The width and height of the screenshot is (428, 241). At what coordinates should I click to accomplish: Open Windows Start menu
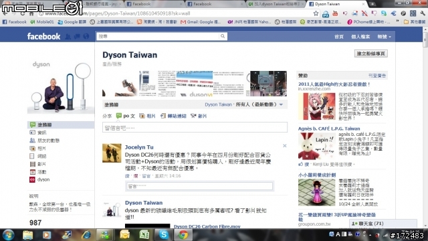click(9, 235)
